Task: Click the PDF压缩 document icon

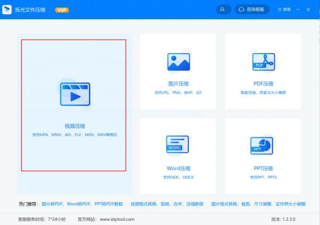Action: pos(263,63)
